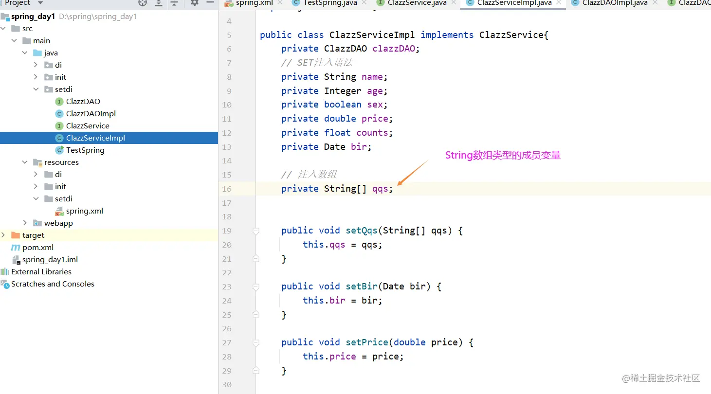Collapse the resources folder
The height and width of the screenshot is (394, 711).
click(x=25, y=162)
